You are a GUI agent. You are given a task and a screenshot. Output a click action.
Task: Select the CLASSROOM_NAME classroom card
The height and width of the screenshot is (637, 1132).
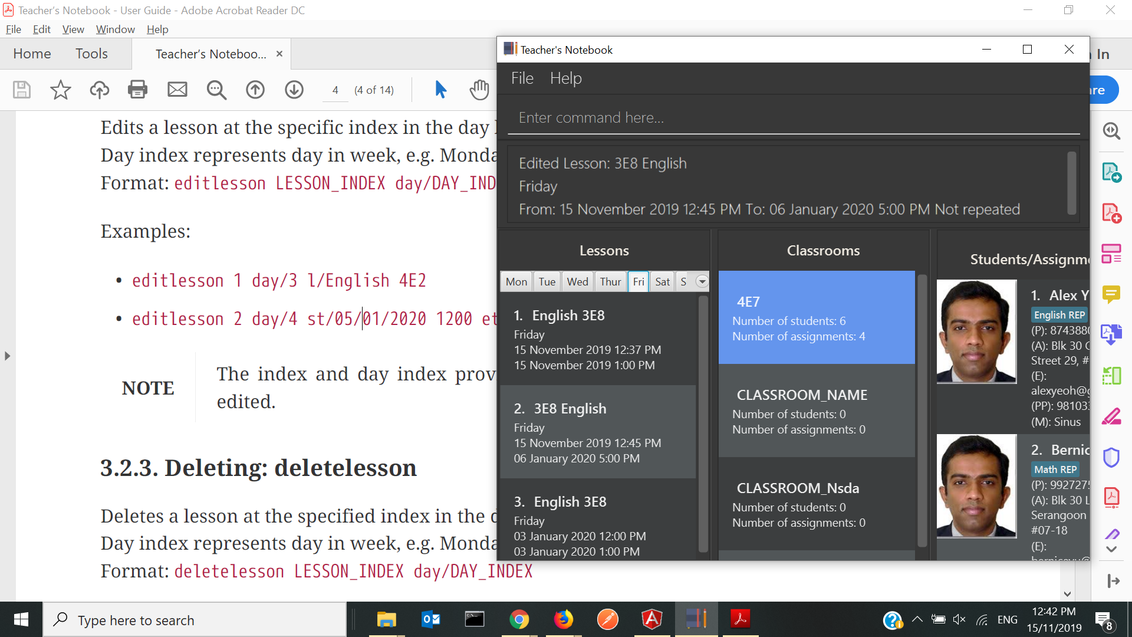(817, 411)
